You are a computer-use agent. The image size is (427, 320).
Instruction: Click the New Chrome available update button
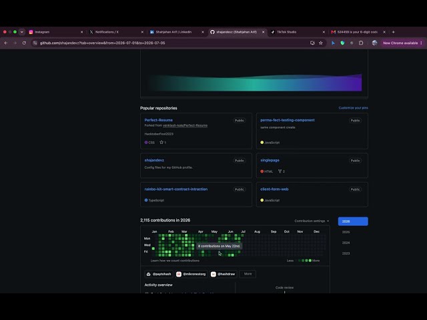400,43
